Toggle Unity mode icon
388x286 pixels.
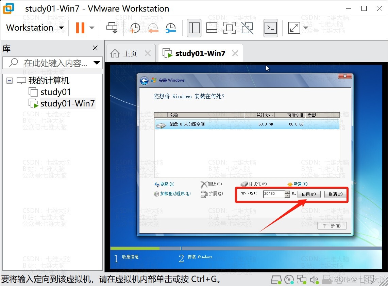click(247, 28)
